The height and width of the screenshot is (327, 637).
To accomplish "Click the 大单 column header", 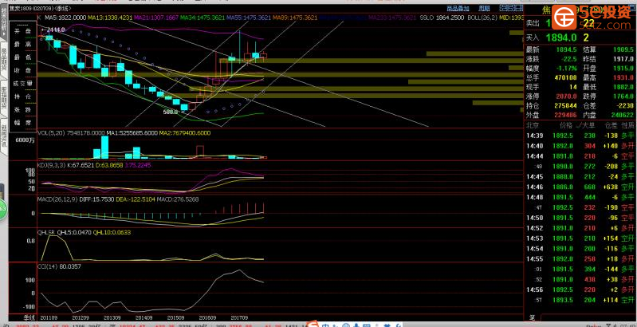I will pyautogui.click(x=587, y=125).
